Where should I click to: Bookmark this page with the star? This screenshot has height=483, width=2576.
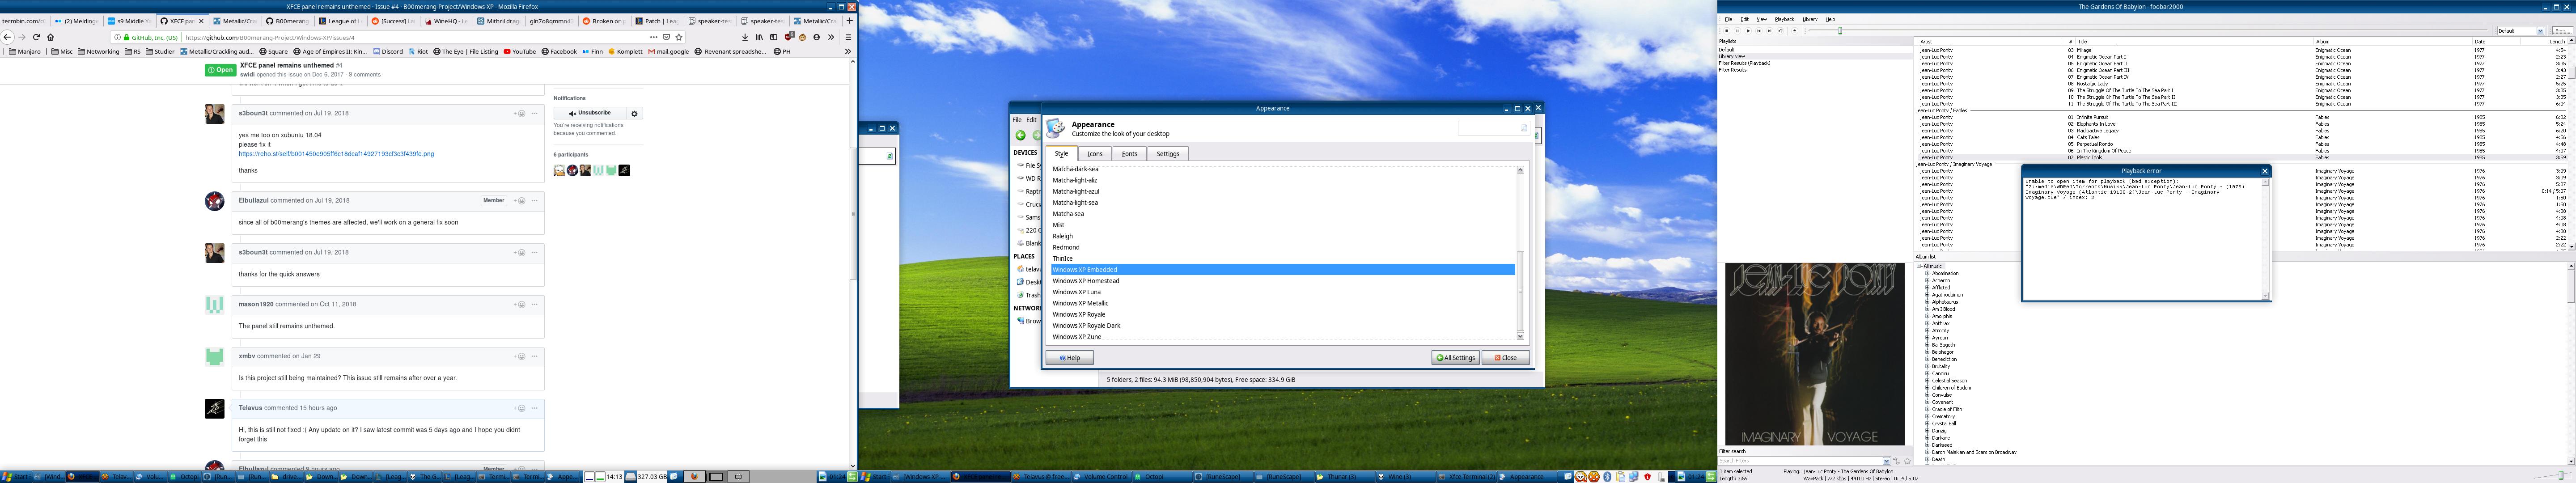[679, 37]
